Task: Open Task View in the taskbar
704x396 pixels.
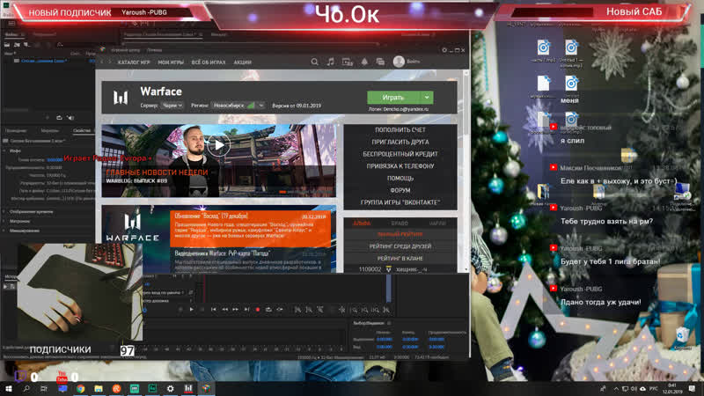Action: [44, 388]
